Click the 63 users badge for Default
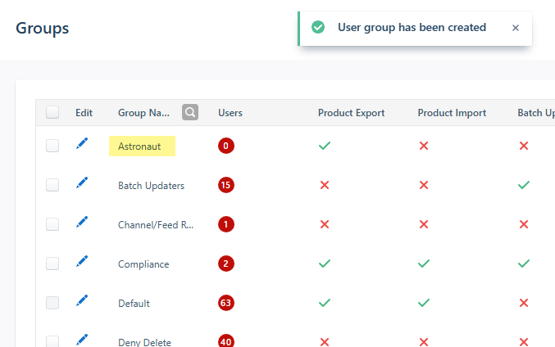The width and height of the screenshot is (555, 347). (226, 303)
